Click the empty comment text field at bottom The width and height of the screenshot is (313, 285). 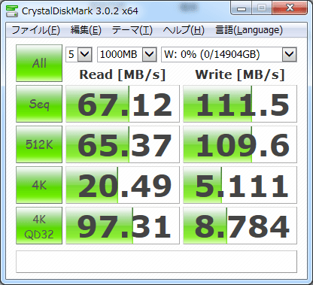[156, 262]
